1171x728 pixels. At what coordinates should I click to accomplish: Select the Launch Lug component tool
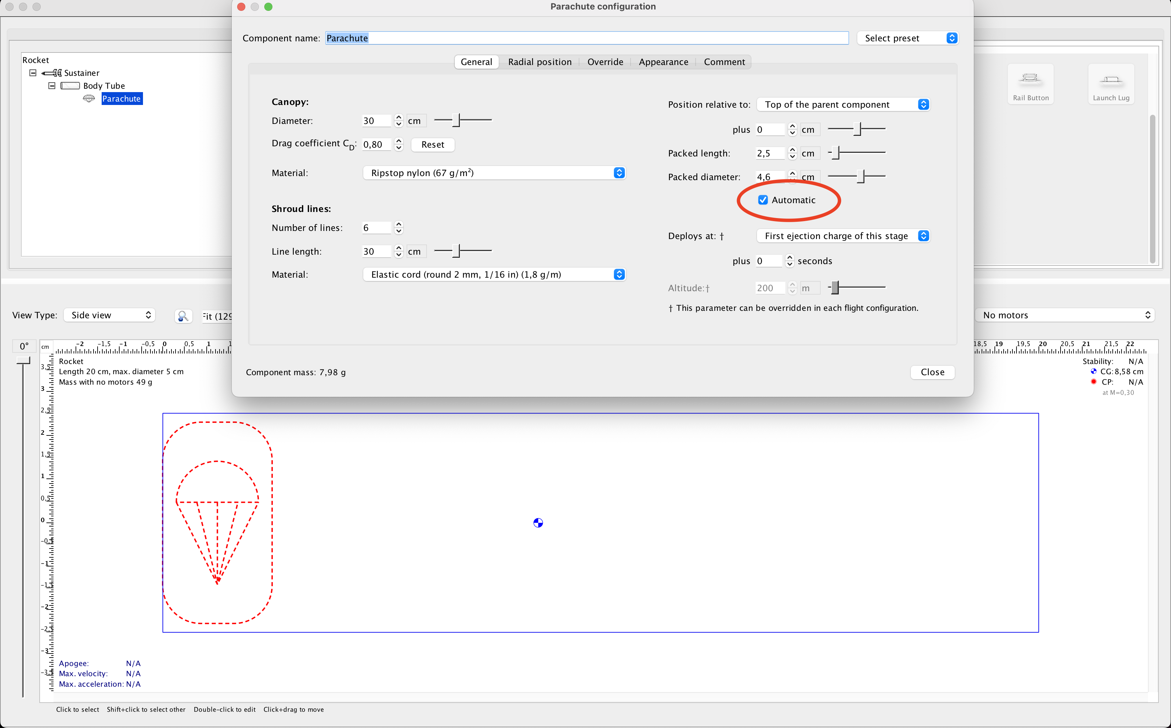coord(1110,83)
